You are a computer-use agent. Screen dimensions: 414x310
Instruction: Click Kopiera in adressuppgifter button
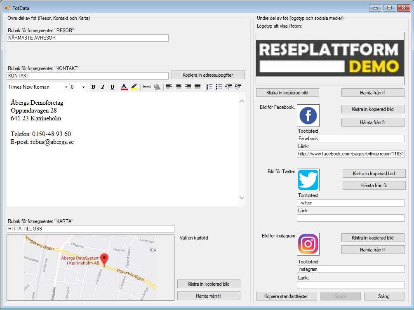coord(208,75)
